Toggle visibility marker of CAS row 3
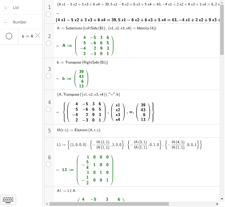Screen dimensions: 225x207 coord(49,76)
